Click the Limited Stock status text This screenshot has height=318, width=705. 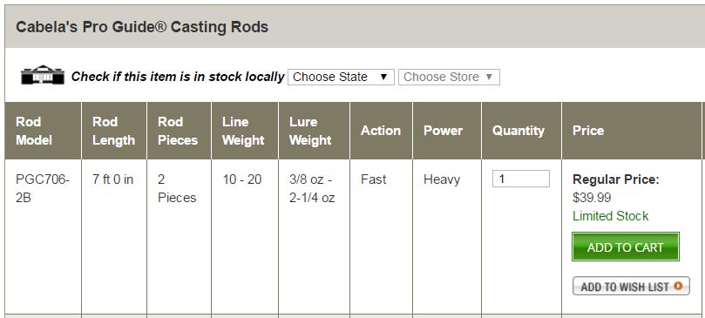click(611, 216)
